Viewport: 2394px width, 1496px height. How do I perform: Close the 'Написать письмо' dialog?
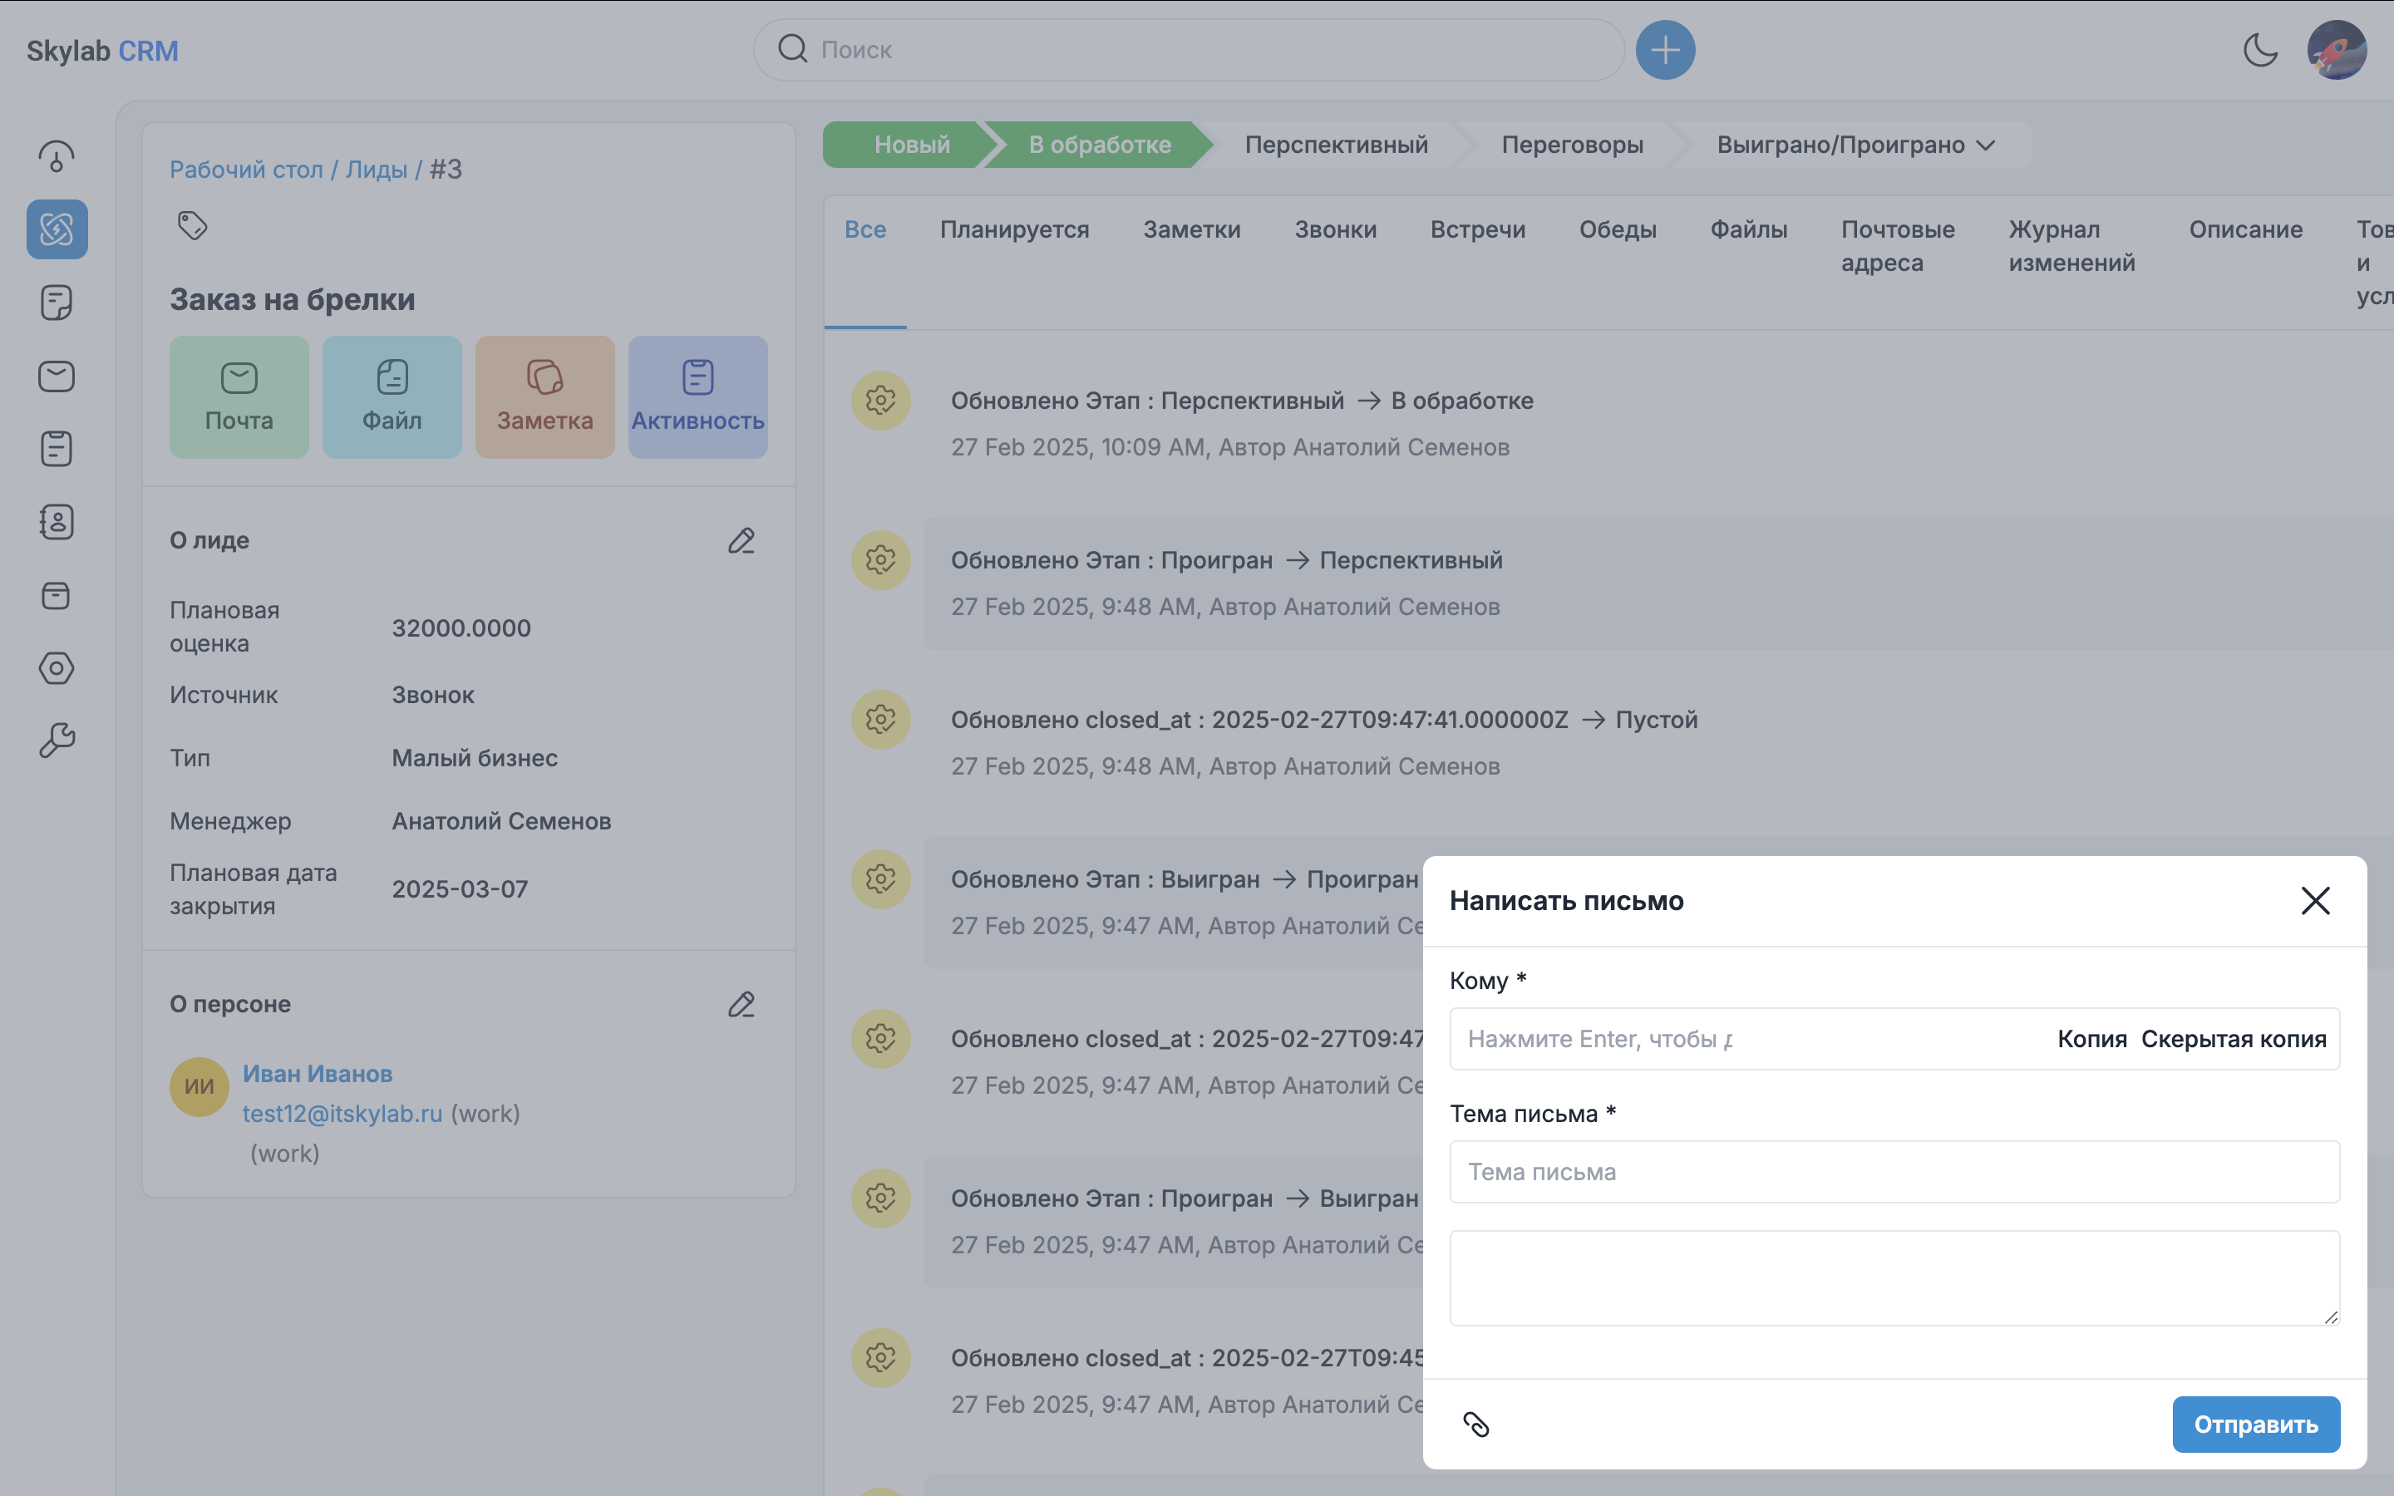point(2315,900)
